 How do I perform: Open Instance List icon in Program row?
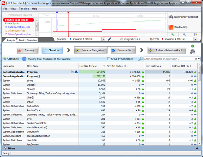pyautogui.click(x=76, y=72)
